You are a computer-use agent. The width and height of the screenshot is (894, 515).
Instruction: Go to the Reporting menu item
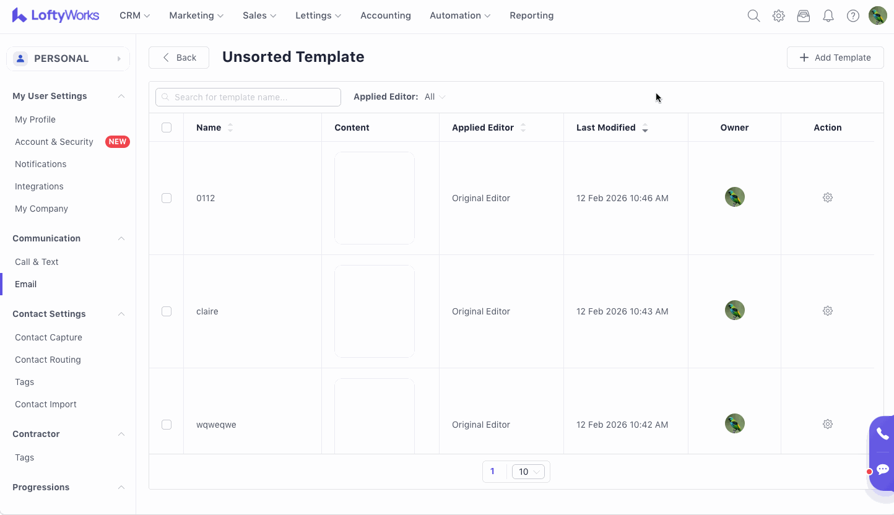pyautogui.click(x=531, y=15)
